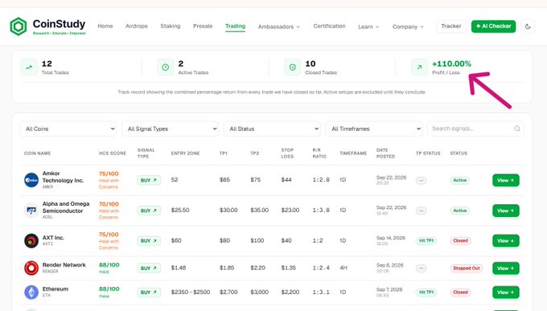The image size is (547, 311).
Task: Open the Certification page
Action: pyautogui.click(x=329, y=27)
